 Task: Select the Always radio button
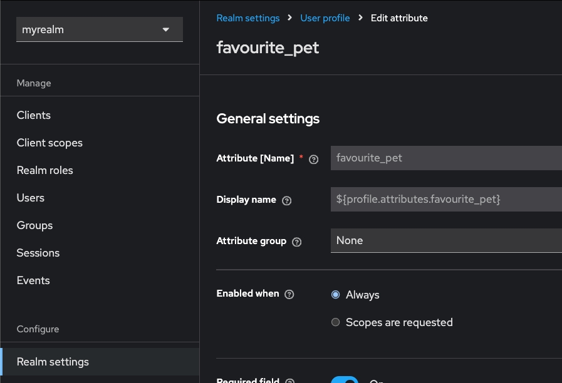pos(336,295)
